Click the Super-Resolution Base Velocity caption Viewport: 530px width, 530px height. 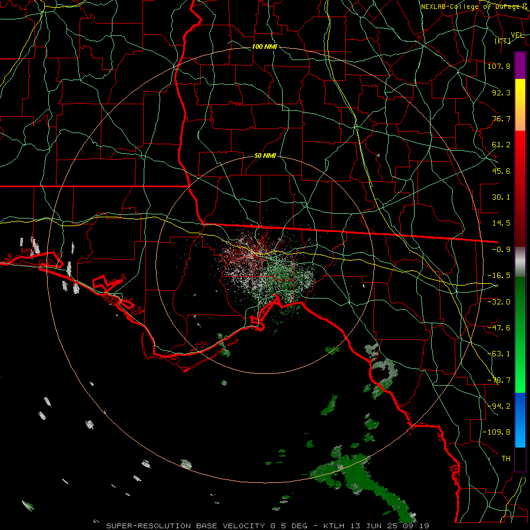click(x=268, y=526)
